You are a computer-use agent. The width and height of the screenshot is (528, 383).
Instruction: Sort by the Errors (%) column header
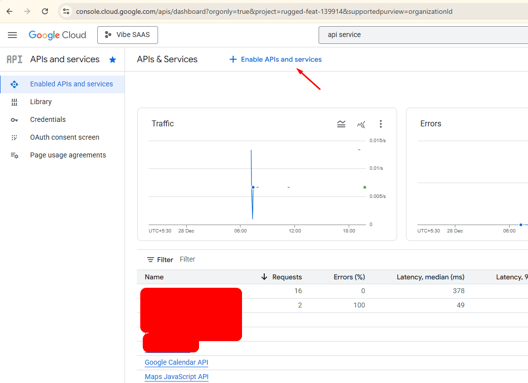click(349, 277)
